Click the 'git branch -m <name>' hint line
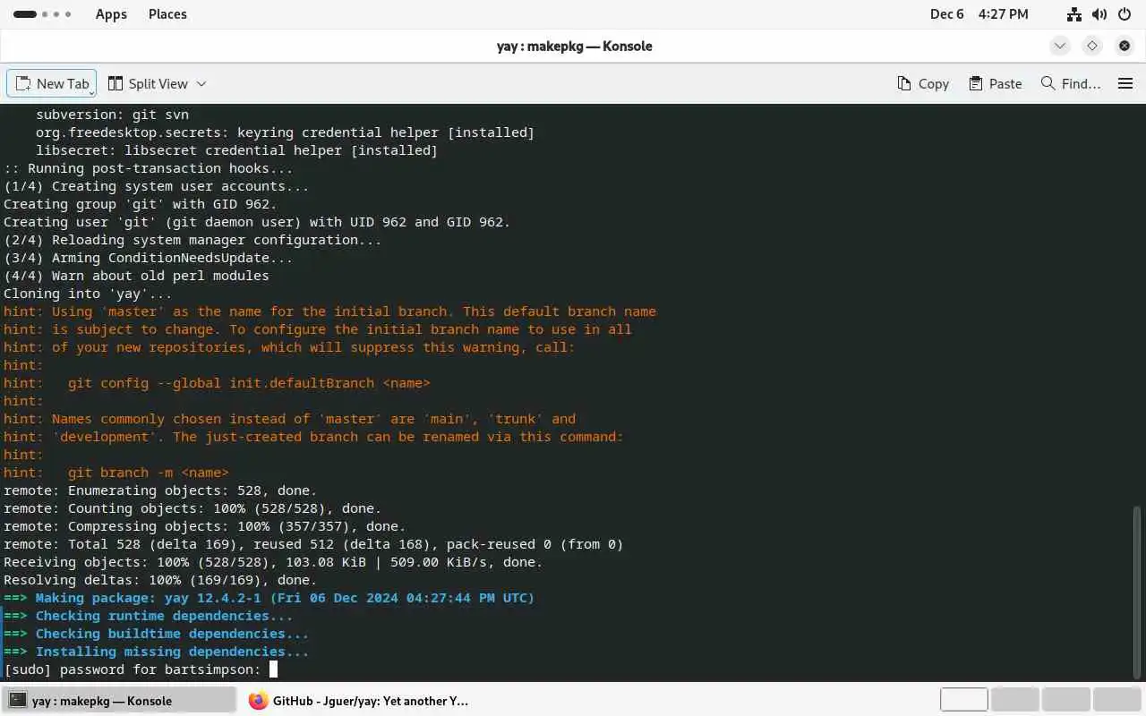This screenshot has width=1146, height=716. point(116,473)
